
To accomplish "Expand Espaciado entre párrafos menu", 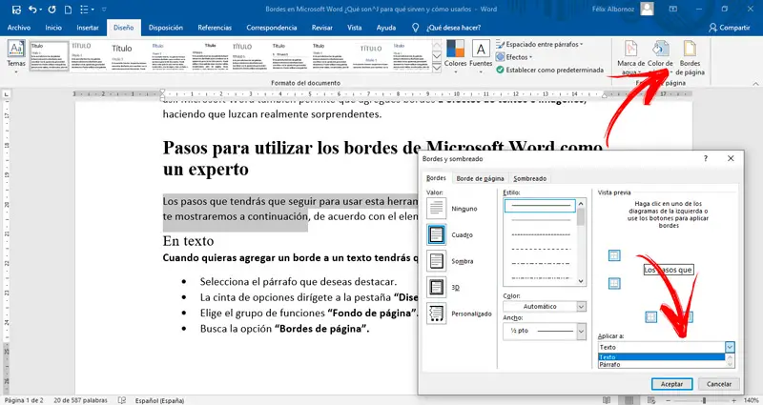I will tap(539, 44).
